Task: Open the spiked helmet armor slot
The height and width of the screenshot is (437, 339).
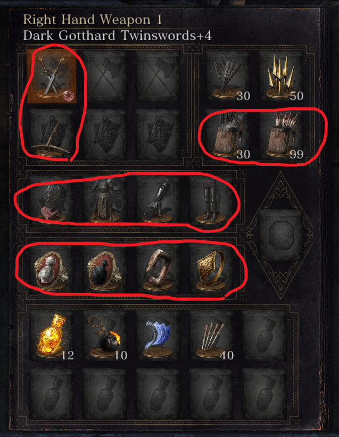Action: tap(52, 200)
